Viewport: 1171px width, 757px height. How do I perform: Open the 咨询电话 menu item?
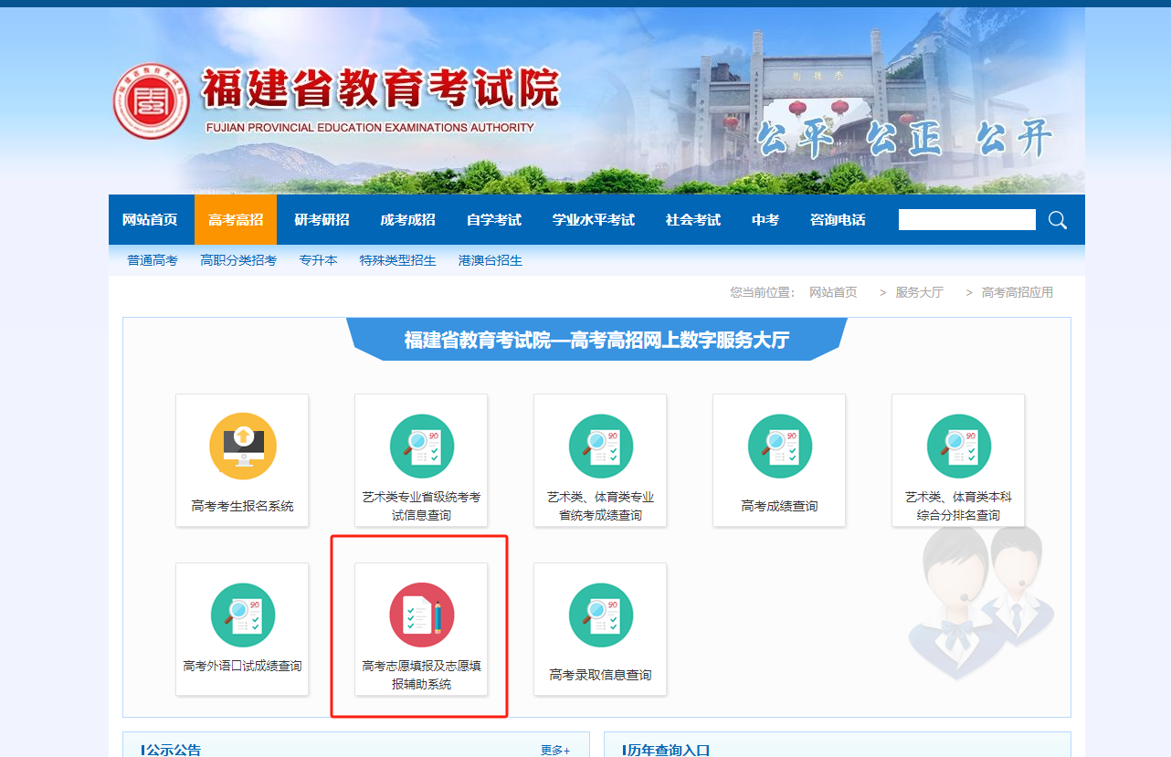(838, 220)
